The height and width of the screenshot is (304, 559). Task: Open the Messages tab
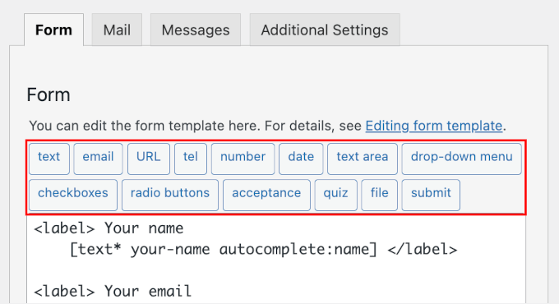pos(196,30)
